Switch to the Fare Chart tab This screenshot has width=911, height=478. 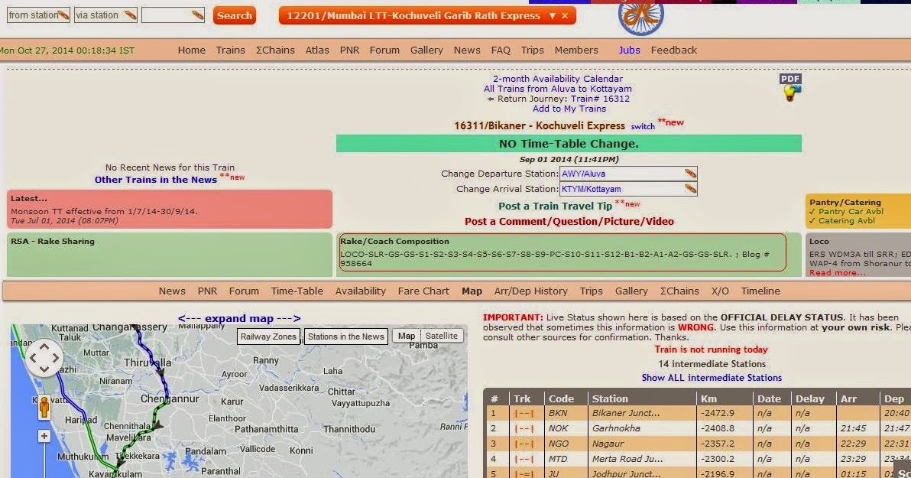pos(423,291)
